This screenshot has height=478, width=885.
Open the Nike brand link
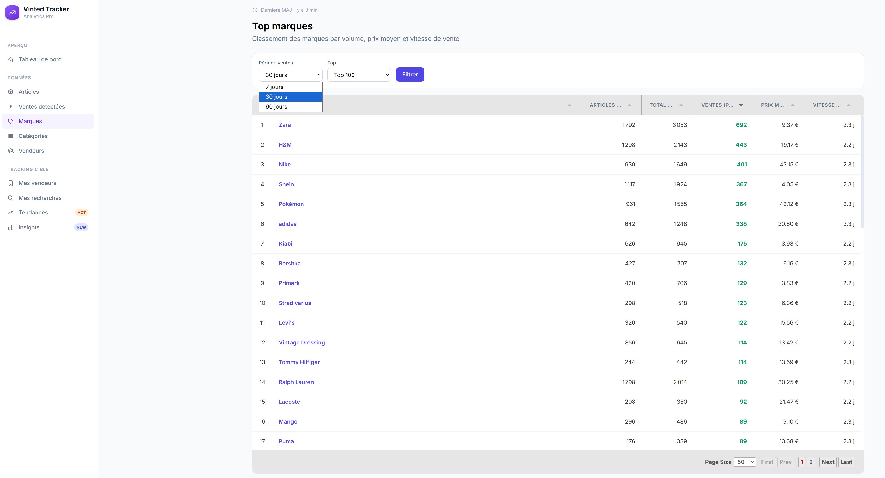pos(285,164)
